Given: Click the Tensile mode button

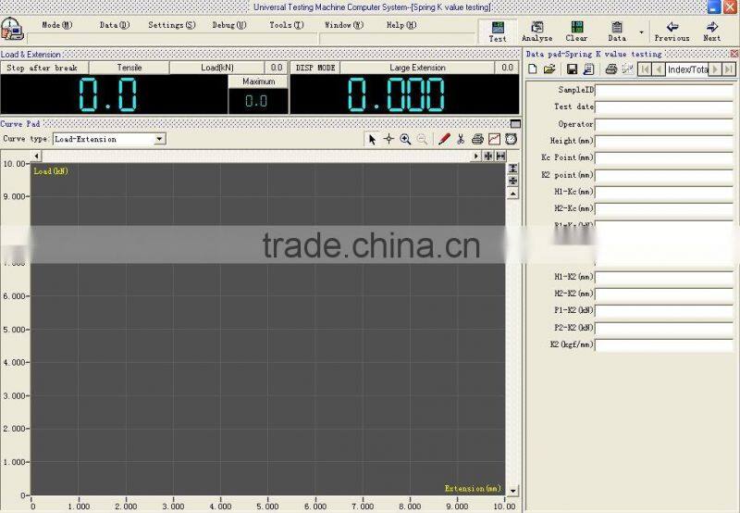Looking at the screenshot, I should pyautogui.click(x=129, y=68).
